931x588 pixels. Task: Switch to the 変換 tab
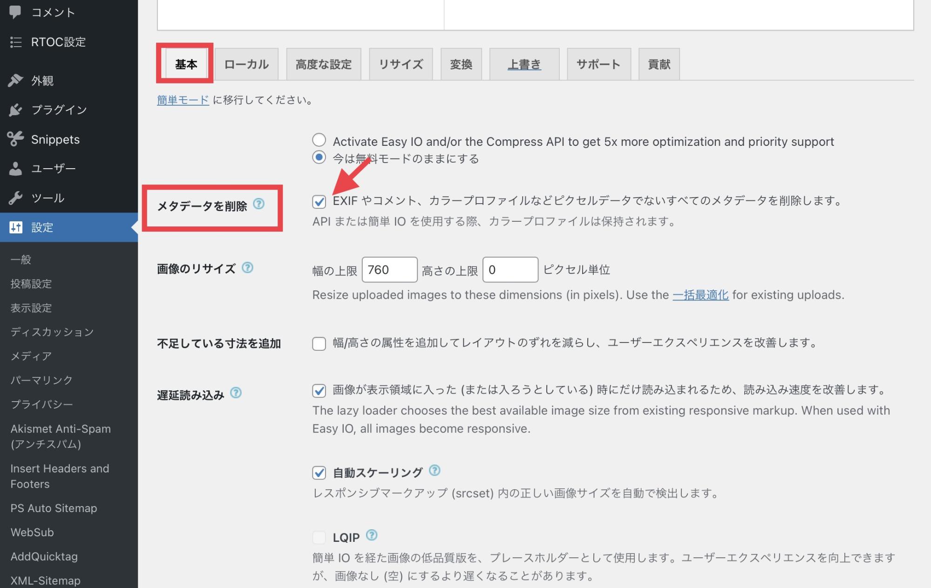coord(461,64)
